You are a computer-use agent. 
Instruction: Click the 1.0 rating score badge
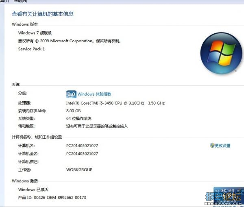(x=71, y=94)
